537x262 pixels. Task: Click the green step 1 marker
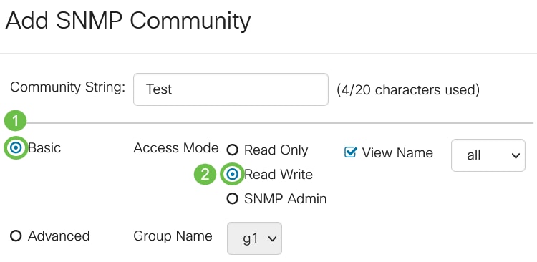(15, 120)
